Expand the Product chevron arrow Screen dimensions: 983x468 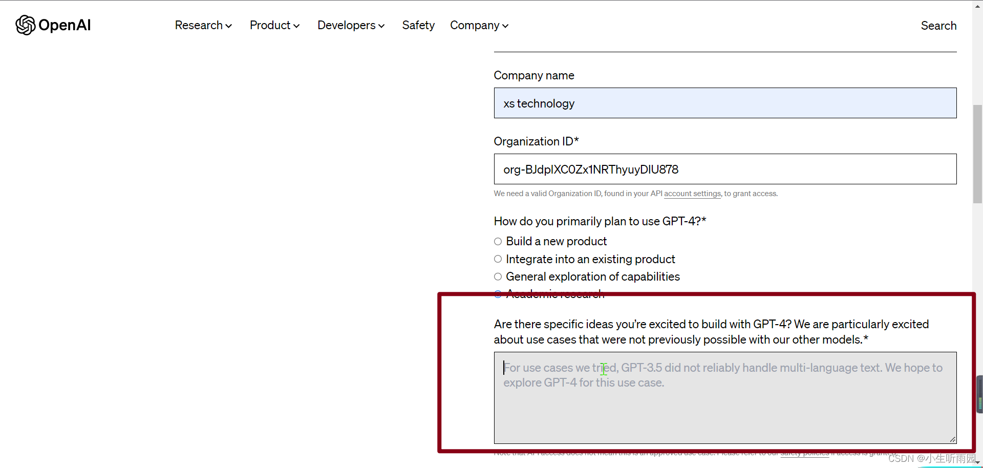click(x=296, y=26)
